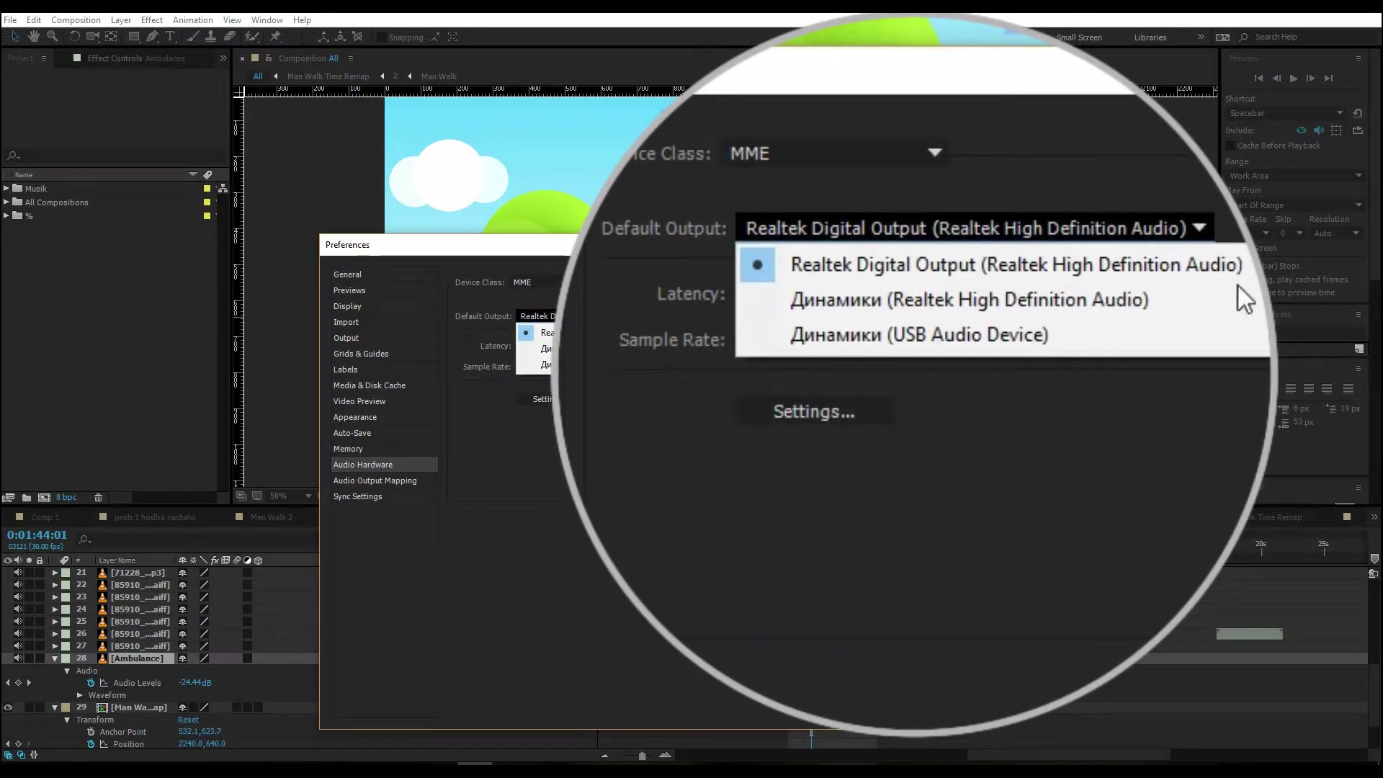The width and height of the screenshot is (1383, 778).
Task: Click the Play button in Preview panel
Action: tap(1294, 79)
